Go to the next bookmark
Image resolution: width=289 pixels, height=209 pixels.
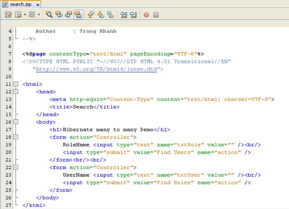(101, 15)
